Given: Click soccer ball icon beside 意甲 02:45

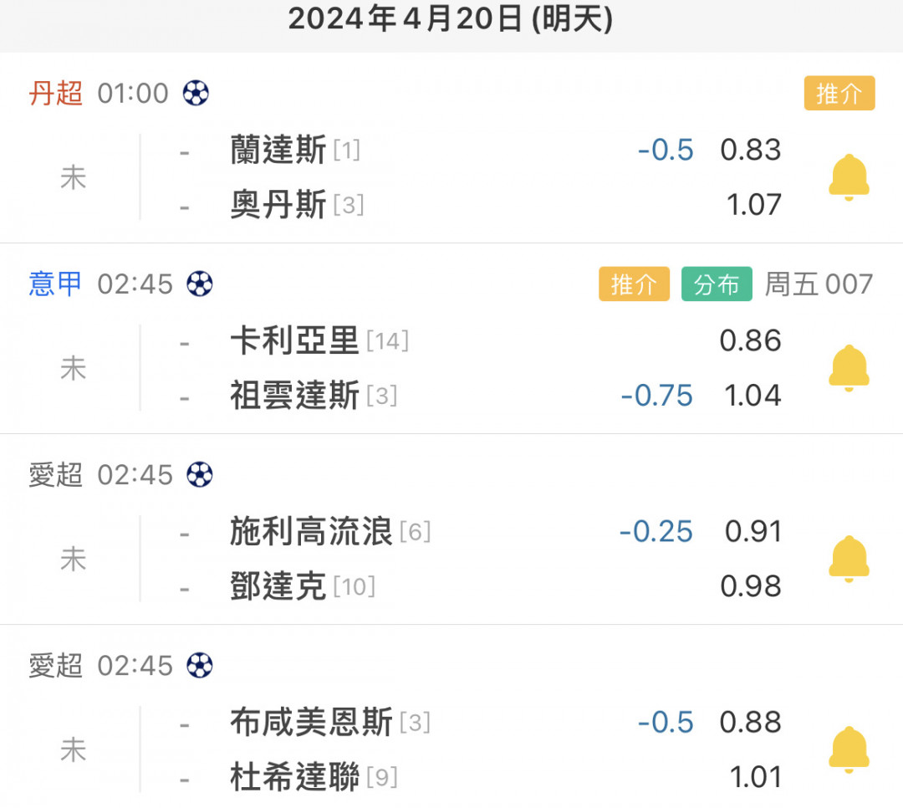Looking at the screenshot, I should (x=200, y=284).
